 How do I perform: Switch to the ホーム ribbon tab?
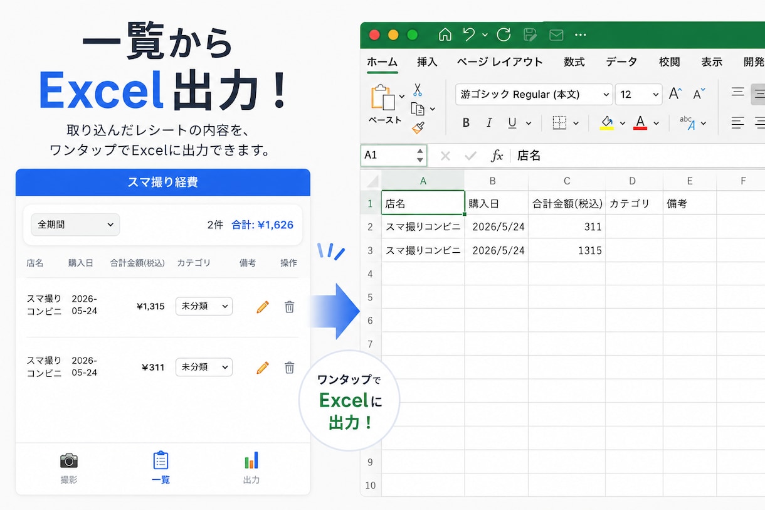coord(382,61)
